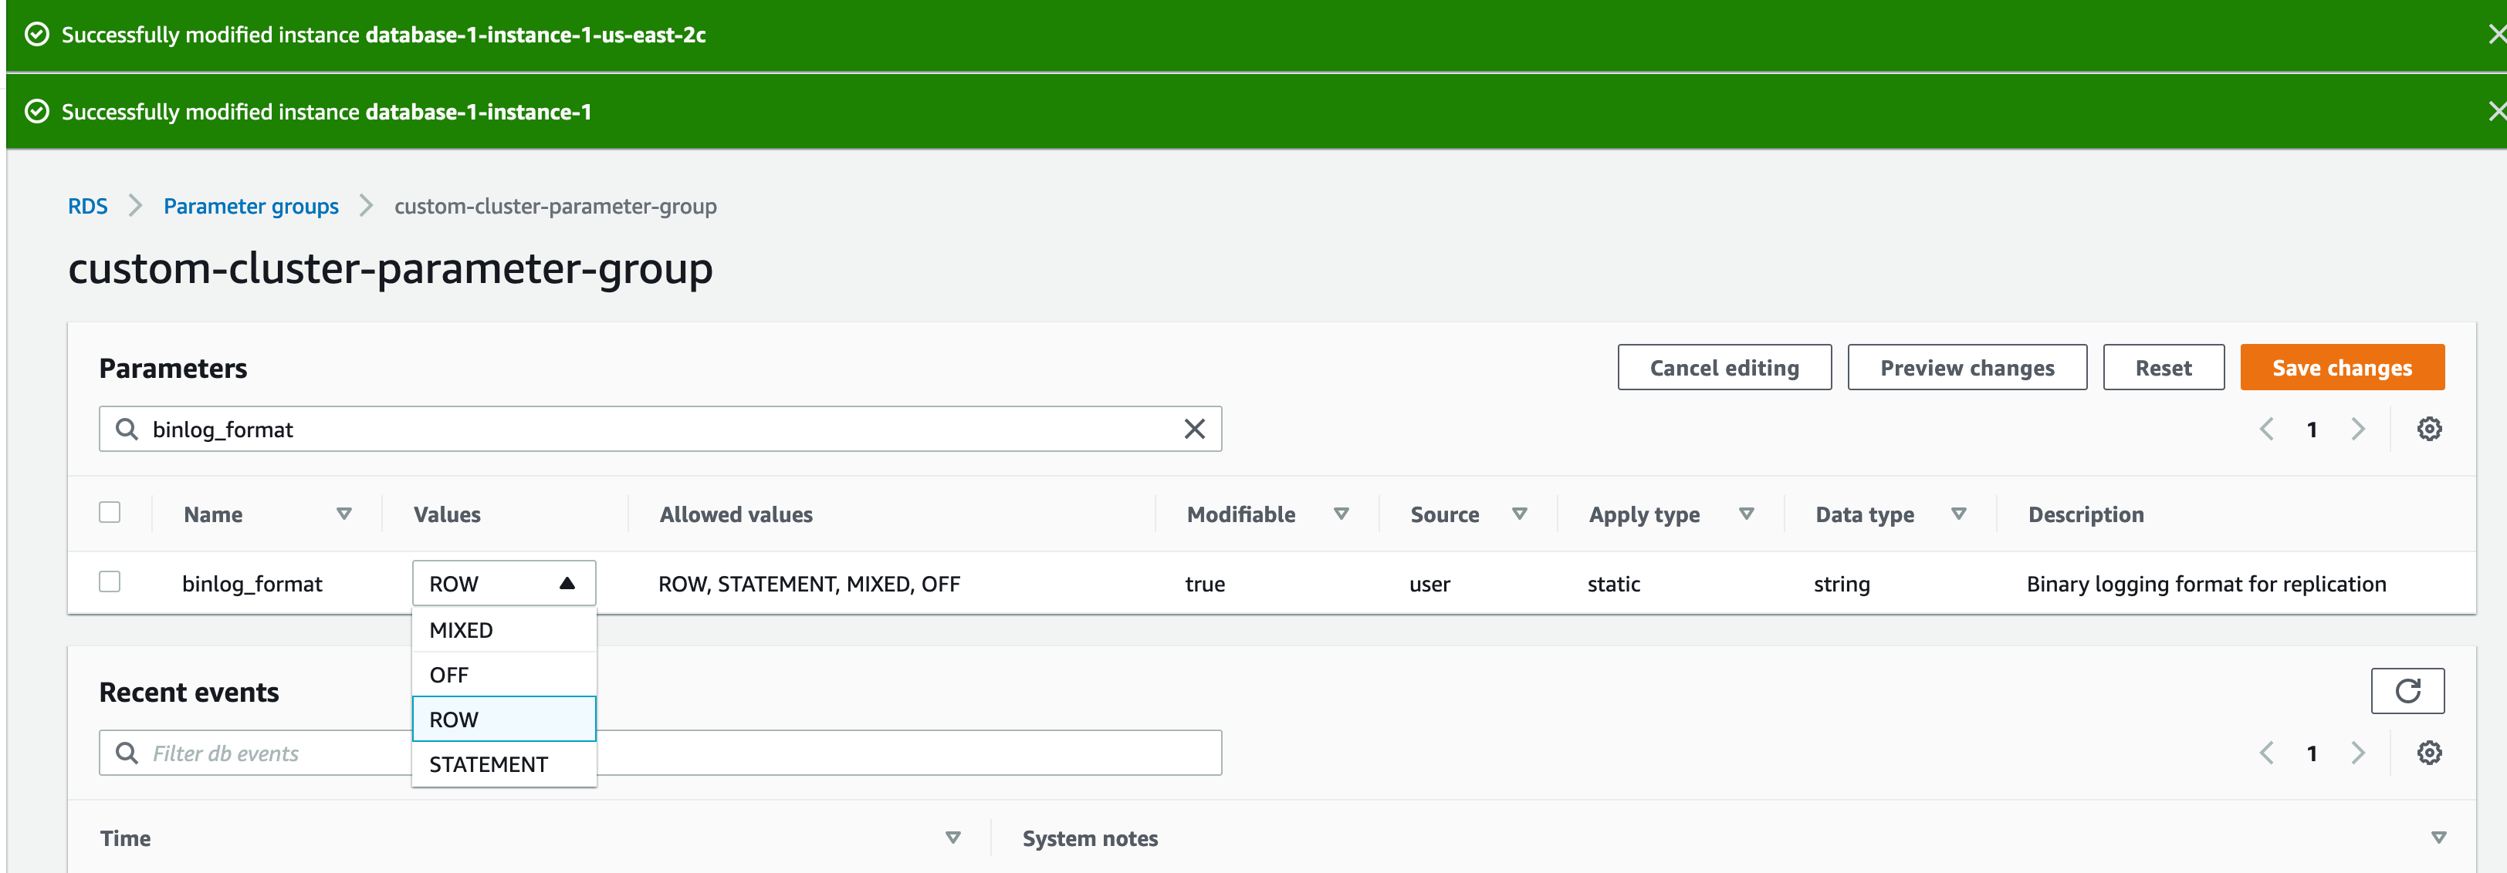The height and width of the screenshot is (873, 2507).
Task: Sort Recent events by Time column arrow
Action: pos(952,837)
